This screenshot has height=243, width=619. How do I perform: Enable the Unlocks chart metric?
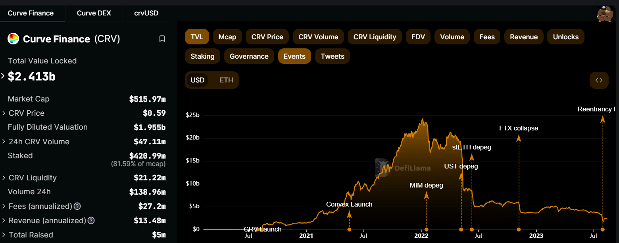566,37
